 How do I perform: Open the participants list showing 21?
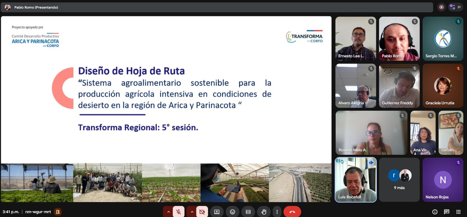click(455, 7)
